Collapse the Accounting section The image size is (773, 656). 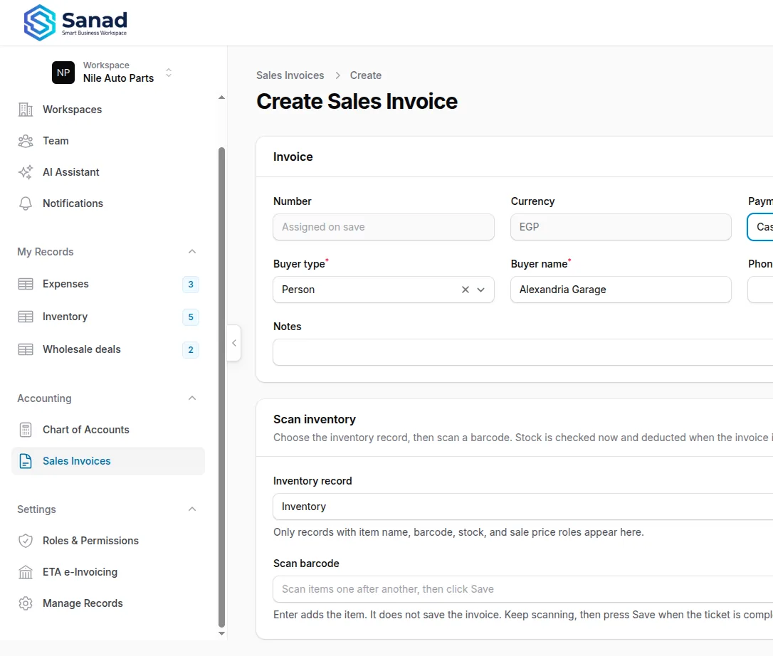(192, 398)
